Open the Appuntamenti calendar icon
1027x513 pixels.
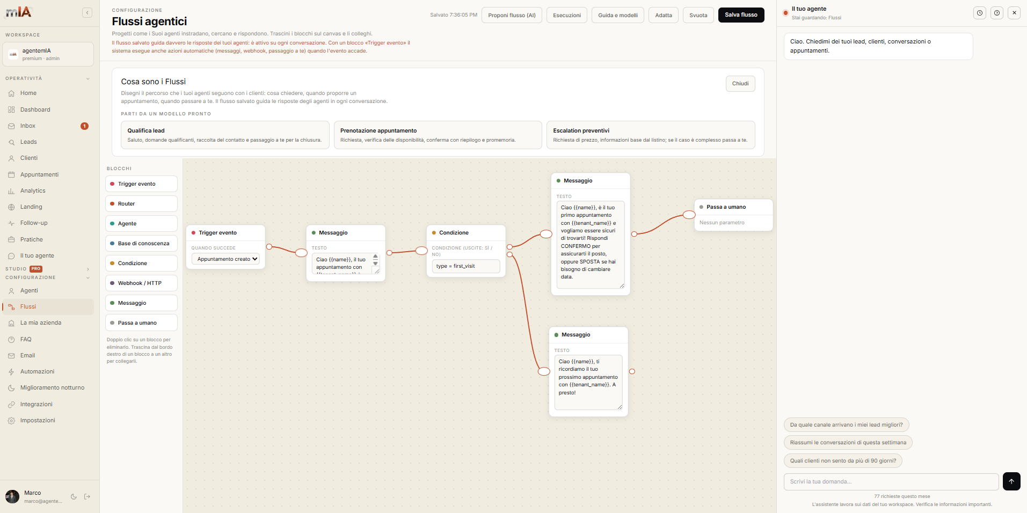point(11,175)
